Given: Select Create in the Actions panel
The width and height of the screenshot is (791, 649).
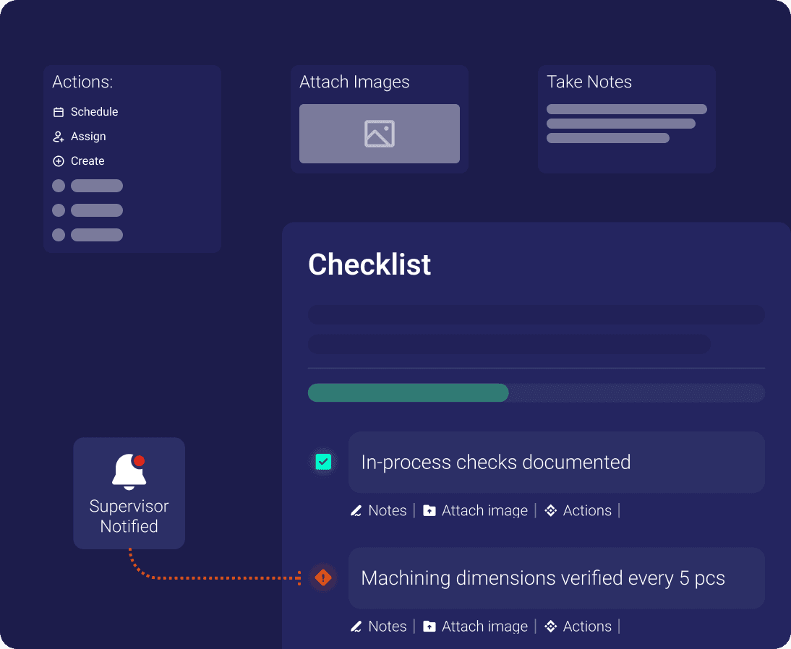Looking at the screenshot, I should [x=87, y=161].
